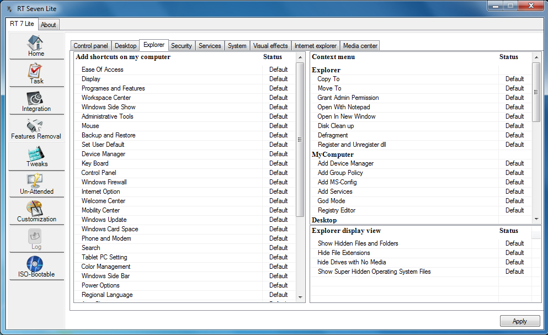Select Hide File Extensions row

pyautogui.click(x=421, y=253)
